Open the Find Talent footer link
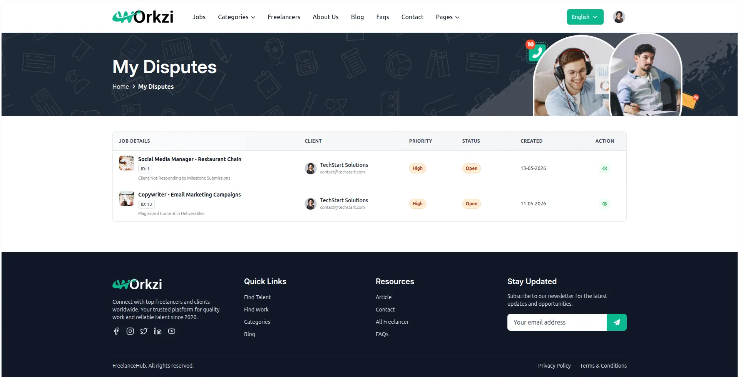The image size is (738, 378). point(257,297)
